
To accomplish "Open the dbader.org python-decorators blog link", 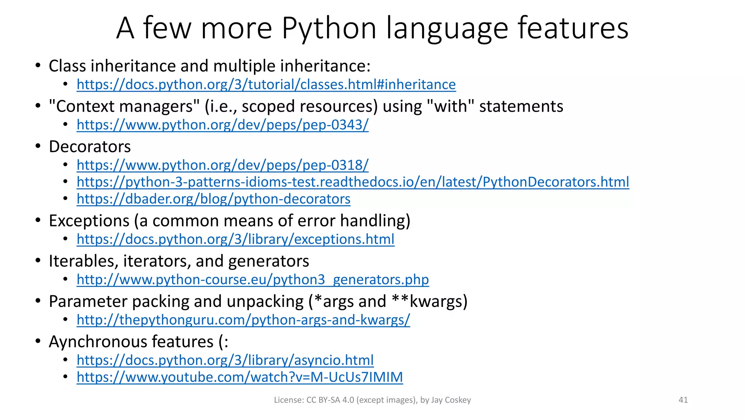I will [213, 199].
